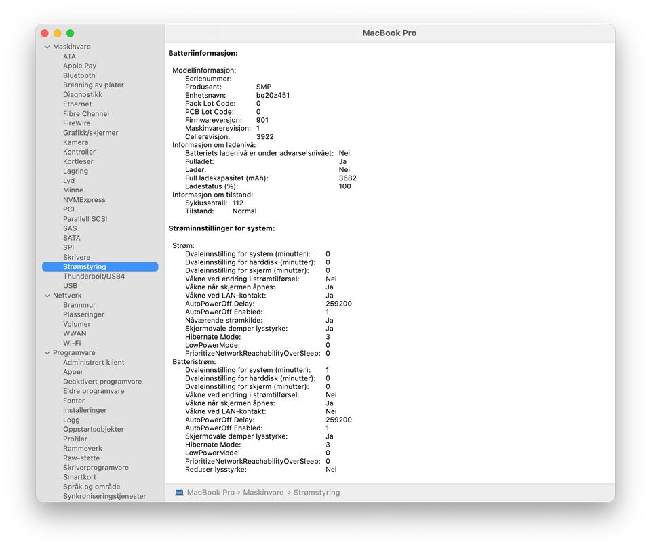This screenshot has width=651, height=549.
Task: Show SPI information
Action: point(68,247)
